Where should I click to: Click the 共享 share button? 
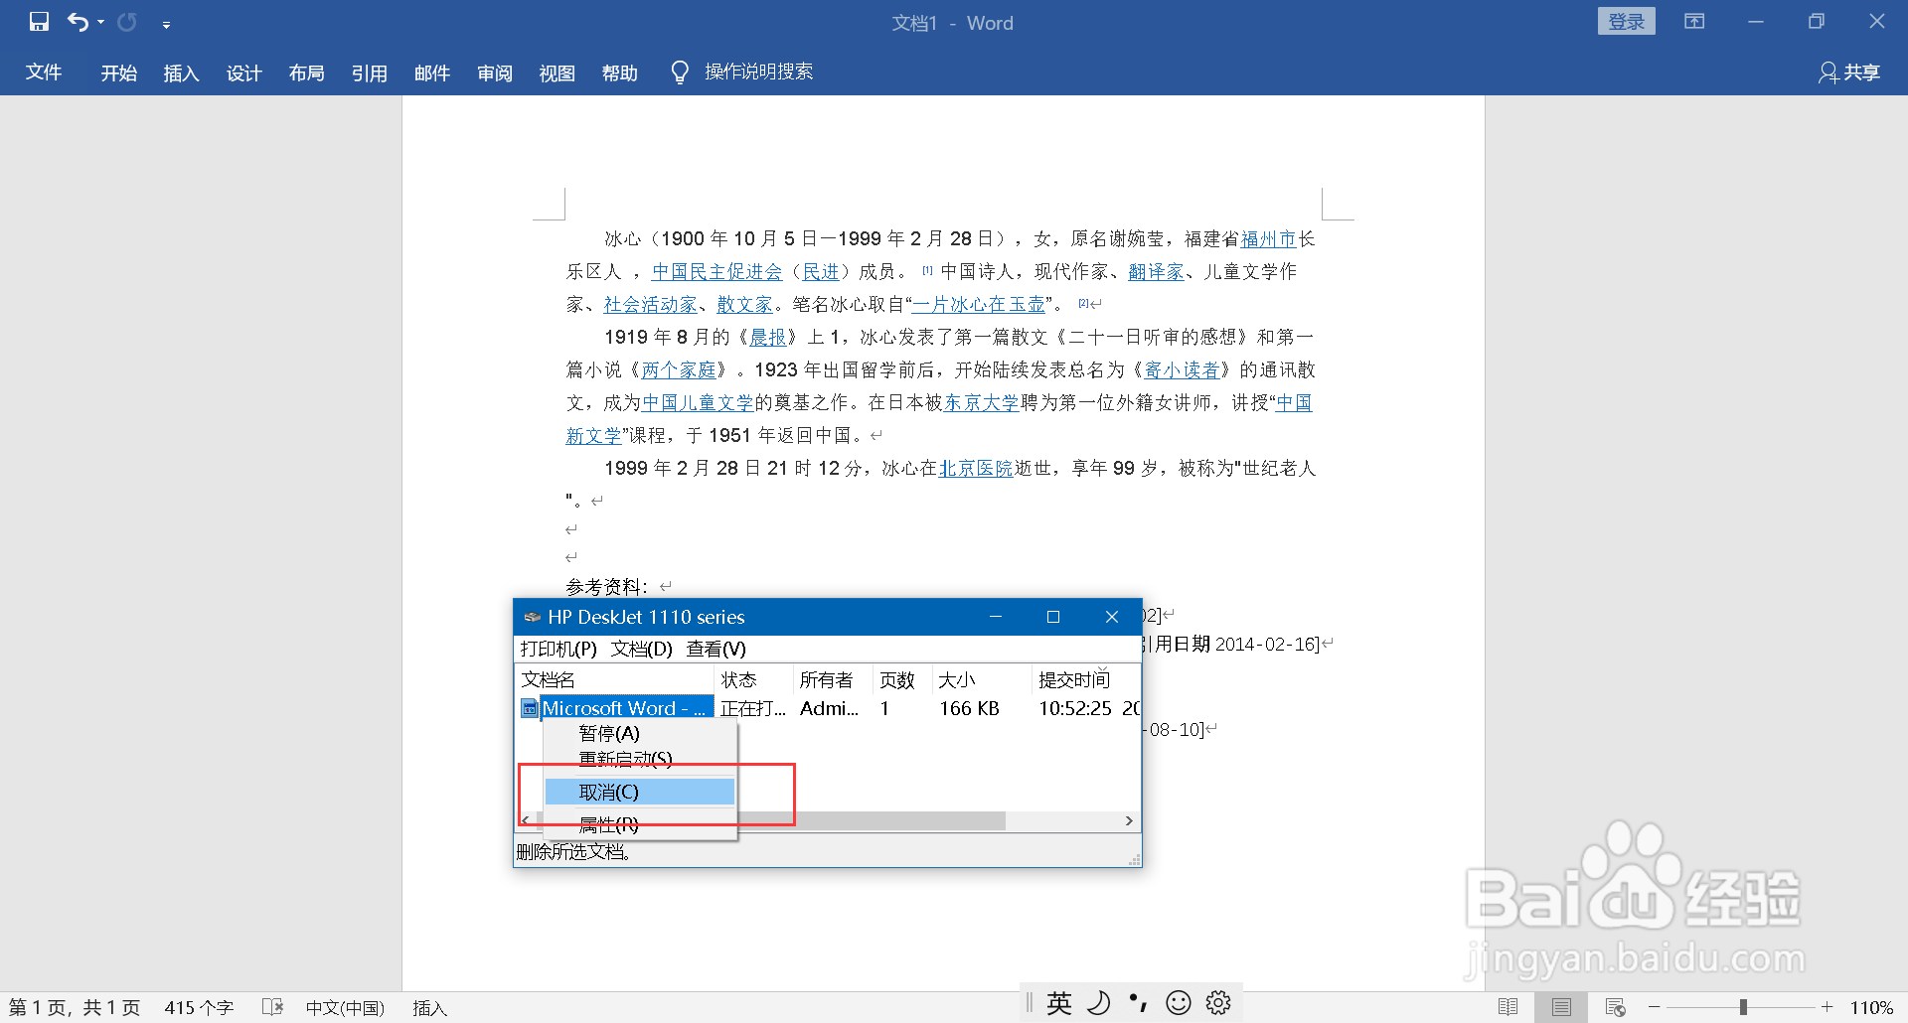coord(1849,73)
